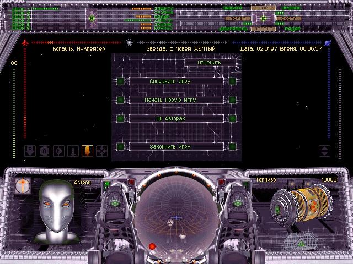
Task: Select Сохранить Игру to save the game
Action: coord(176,81)
